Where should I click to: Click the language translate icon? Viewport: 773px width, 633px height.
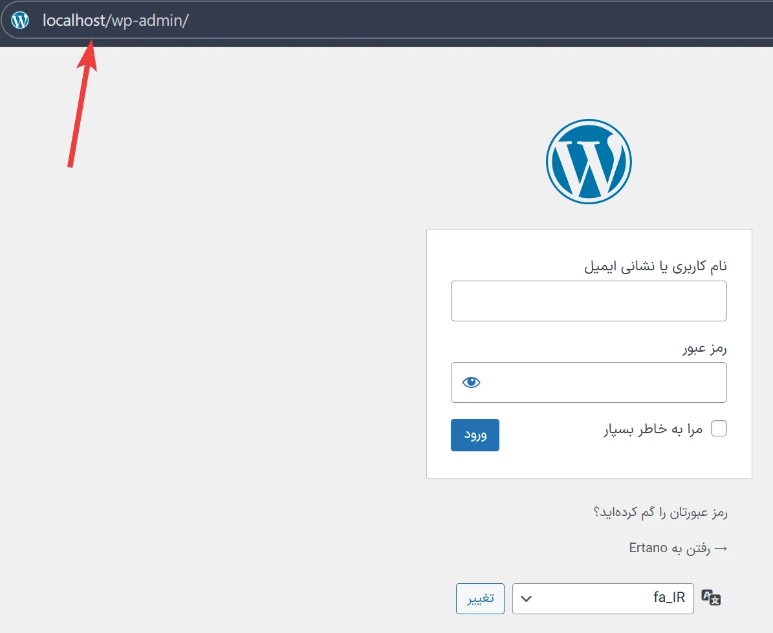coord(711,597)
